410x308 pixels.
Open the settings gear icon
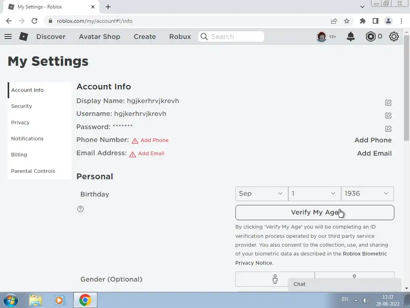pos(394,36)
